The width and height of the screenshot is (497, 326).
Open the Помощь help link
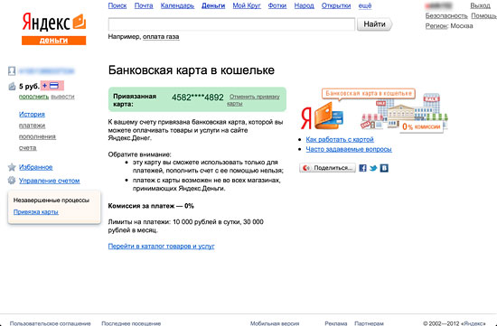484,16
